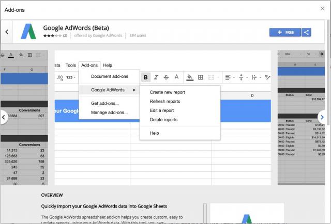Image resolution: width=331 pixels, height=224 pixels.
Task: Select Edit a report
Action: 180,110
